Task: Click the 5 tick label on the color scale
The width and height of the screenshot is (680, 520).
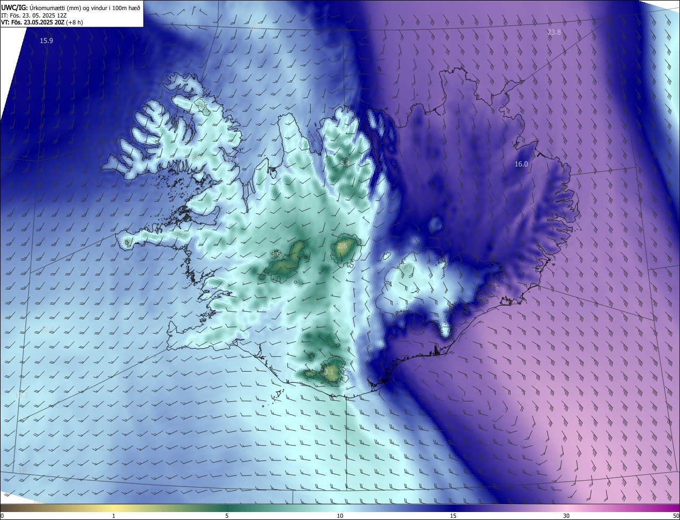Action: pos(227,516)
